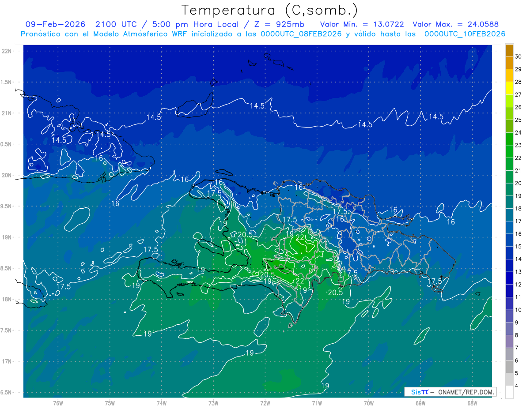This screenshot has width=530, height=409.
Task: Click the gray legend swatch between 4 and 5
Action: click(x=509, y=379)
